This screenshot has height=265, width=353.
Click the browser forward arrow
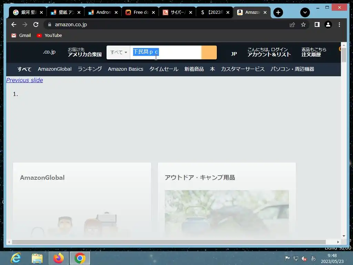click(x=25, y=24)
